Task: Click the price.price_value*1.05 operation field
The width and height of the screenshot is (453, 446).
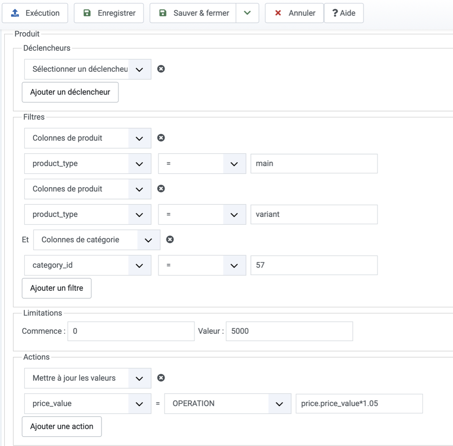Action: (359, 404)
